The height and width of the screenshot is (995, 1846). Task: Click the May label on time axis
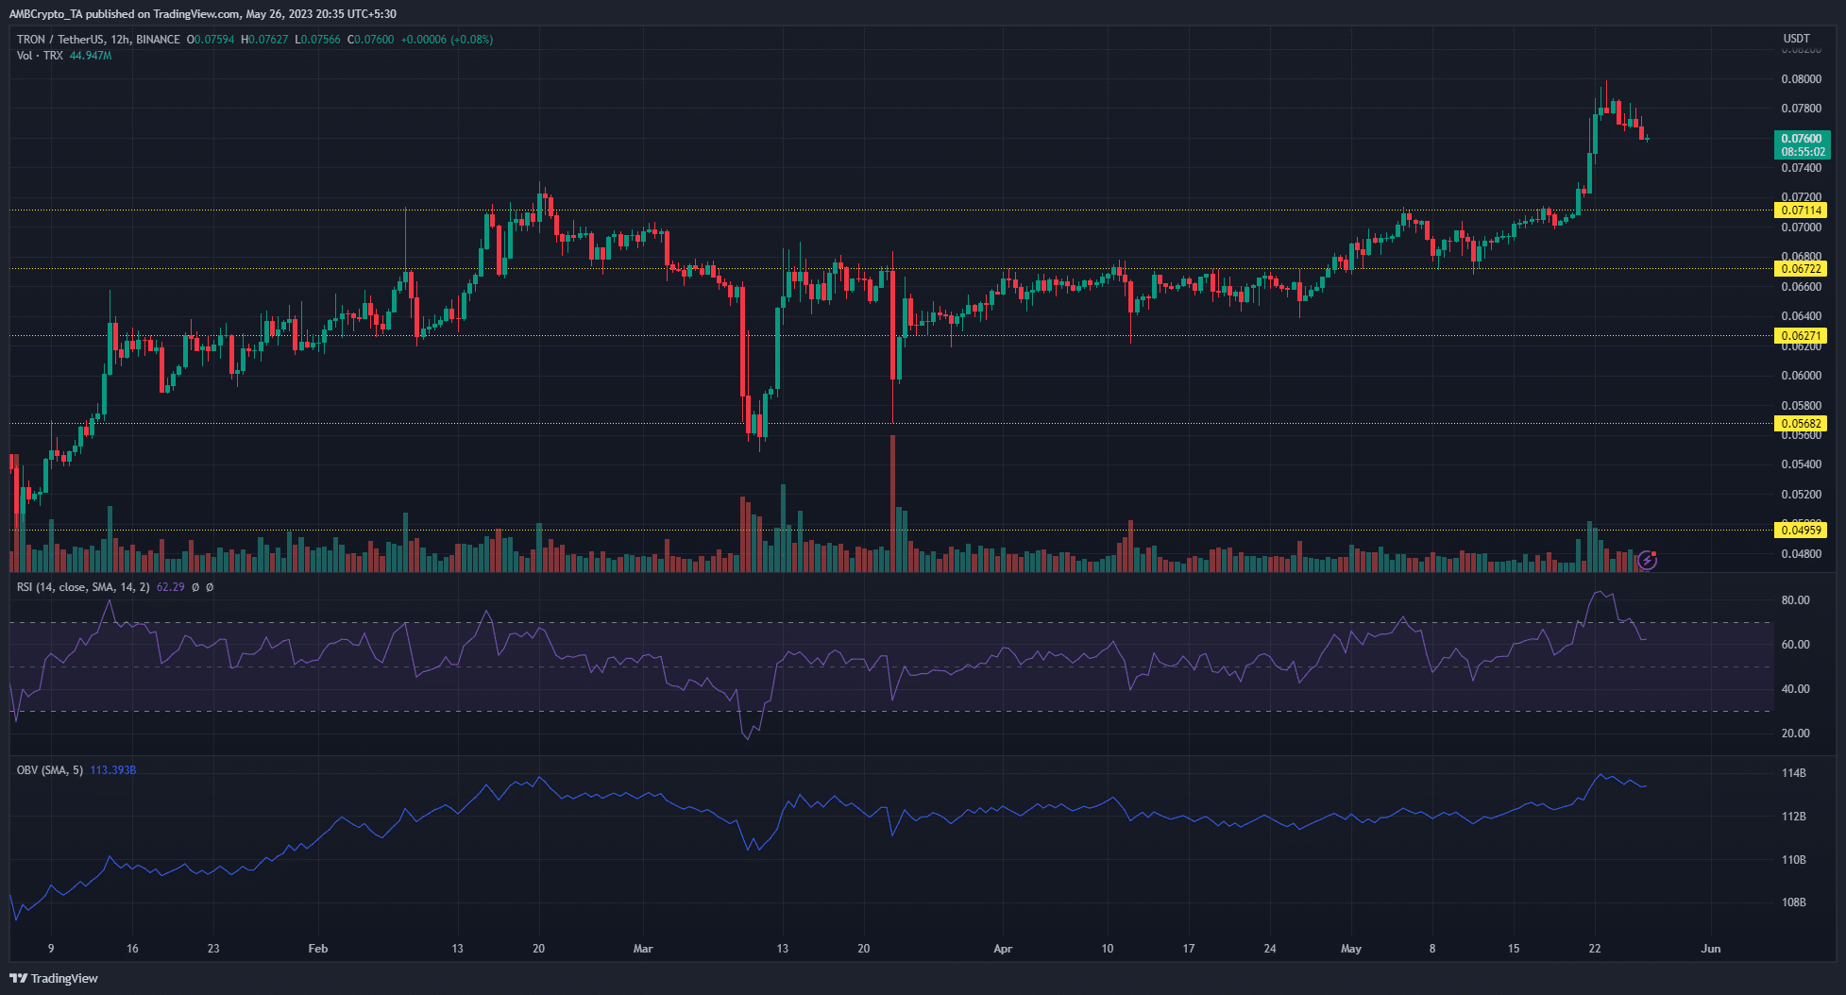(x=1351, y=949)
